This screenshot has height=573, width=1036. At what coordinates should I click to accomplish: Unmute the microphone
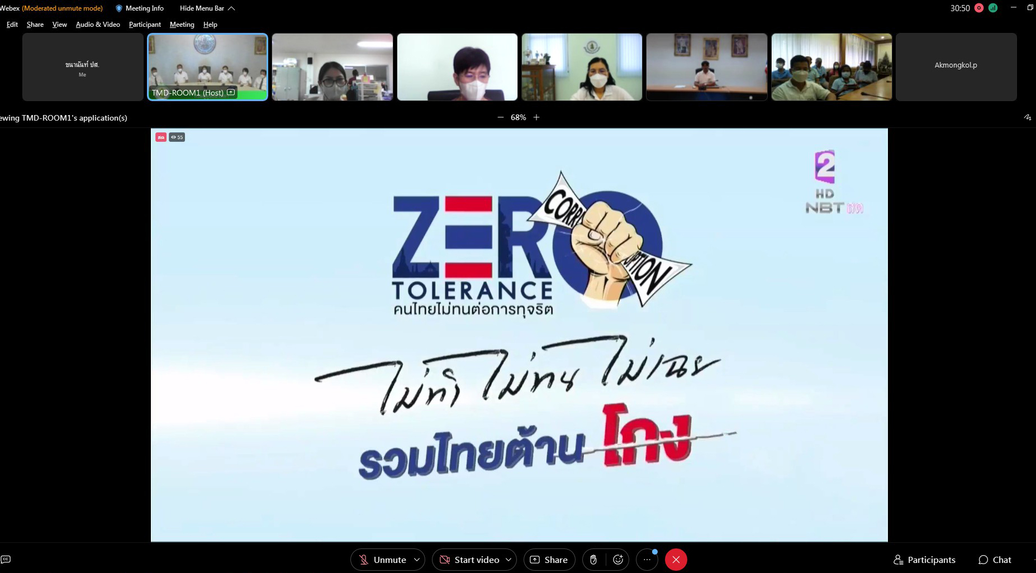click(x=382, y=560)
